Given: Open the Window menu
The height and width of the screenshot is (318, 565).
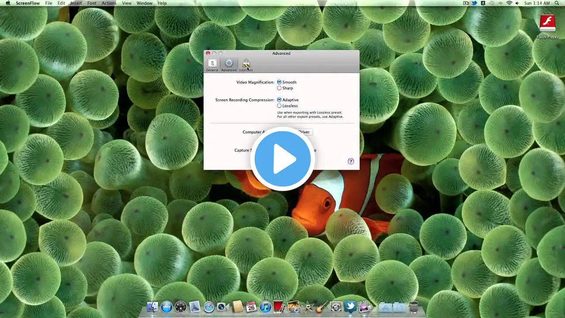Looking at the screenshot, I should [144, 3].
